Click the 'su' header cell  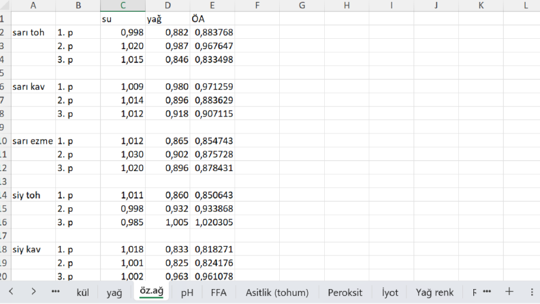point(123,18)
